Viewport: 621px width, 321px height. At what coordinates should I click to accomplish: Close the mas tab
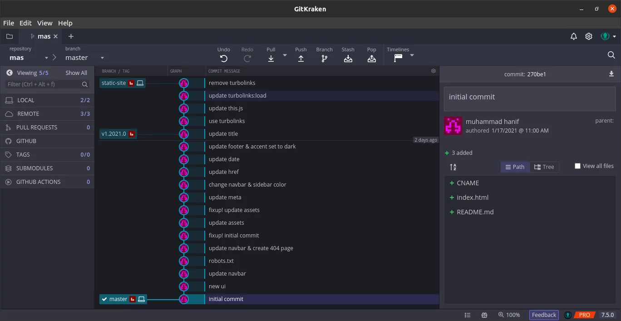click(x=55, y=36)
